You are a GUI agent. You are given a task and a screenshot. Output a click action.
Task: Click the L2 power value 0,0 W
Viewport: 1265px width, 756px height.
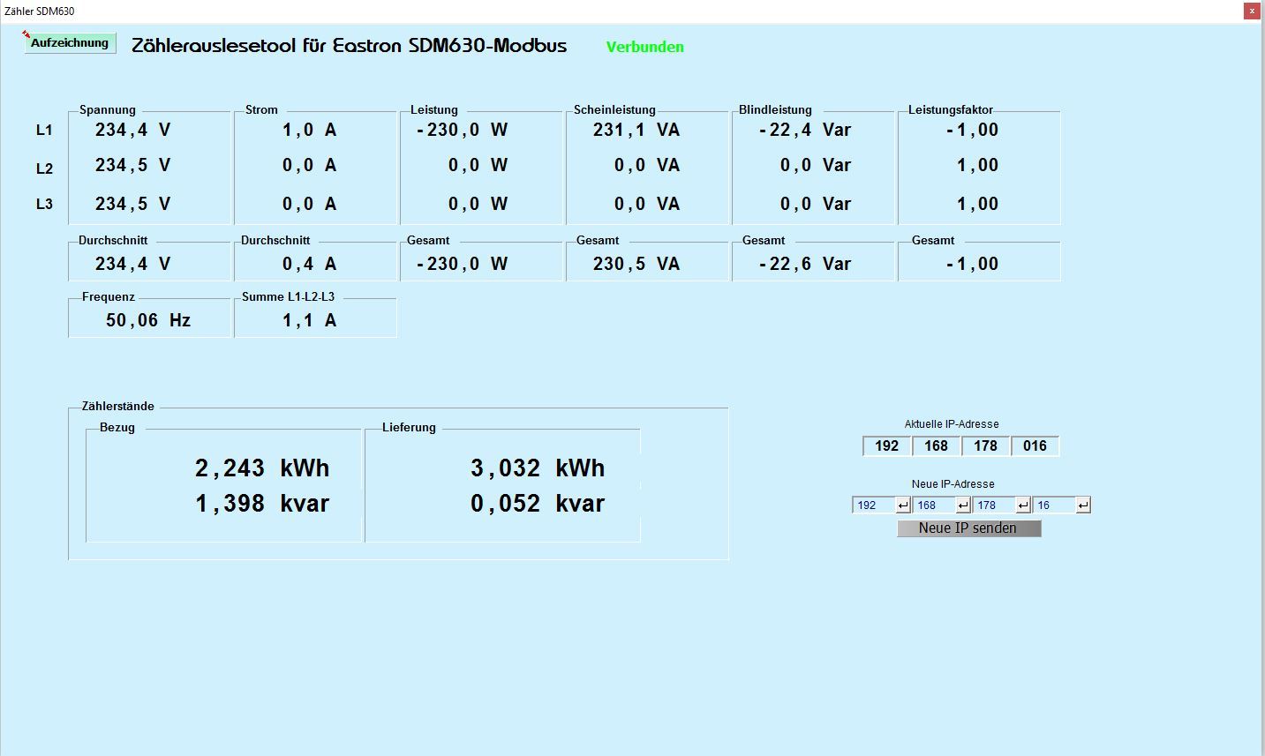click(478, 165)
